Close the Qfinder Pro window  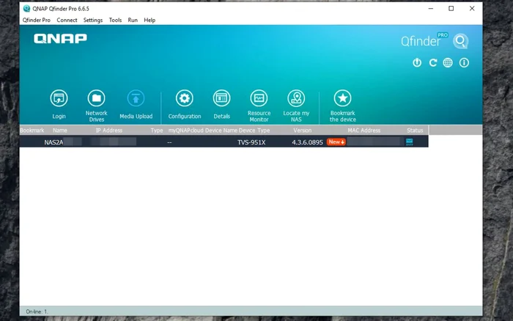[x=472, y=9]
